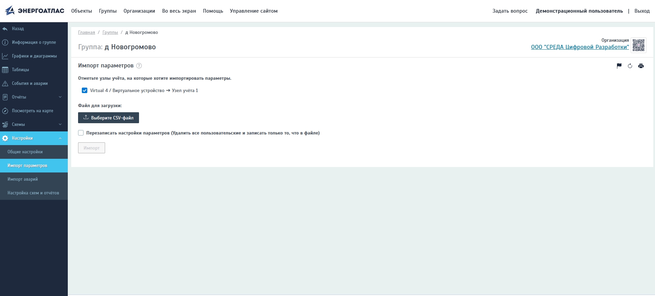
Task: Click the info icon beside Информация о группе
Action: coord(5,42)
